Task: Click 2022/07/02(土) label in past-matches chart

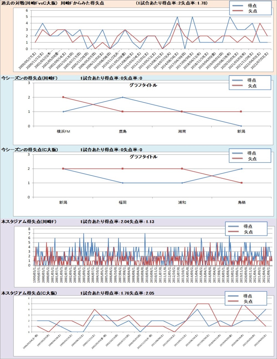Action: (259, 61)
